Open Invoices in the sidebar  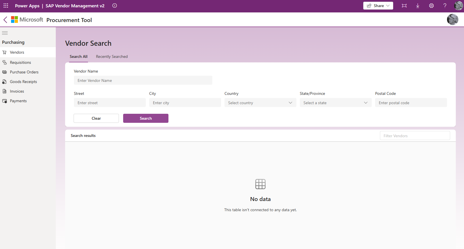click(x=28, y=91)
